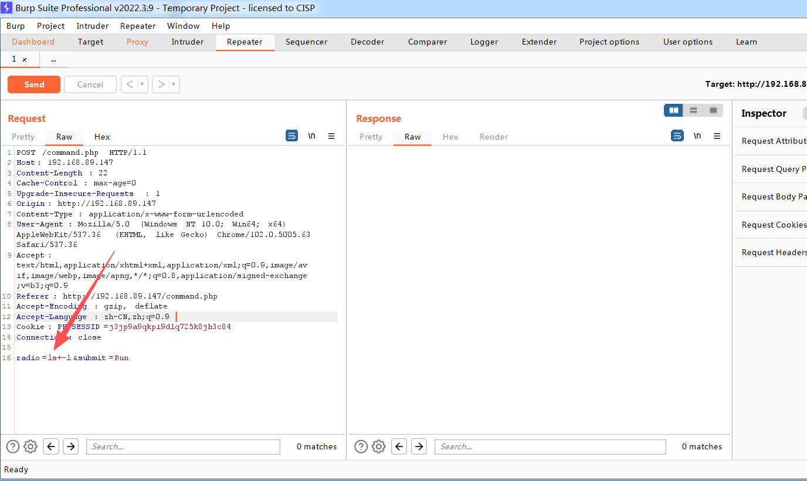This screenshot has width=807, height=481.
Task: Go forward to next request in history
Action: (161, 84)
